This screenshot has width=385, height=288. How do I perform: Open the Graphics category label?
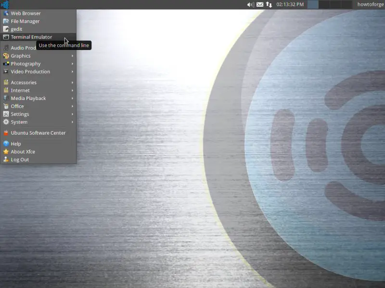[x=21, y=56]
